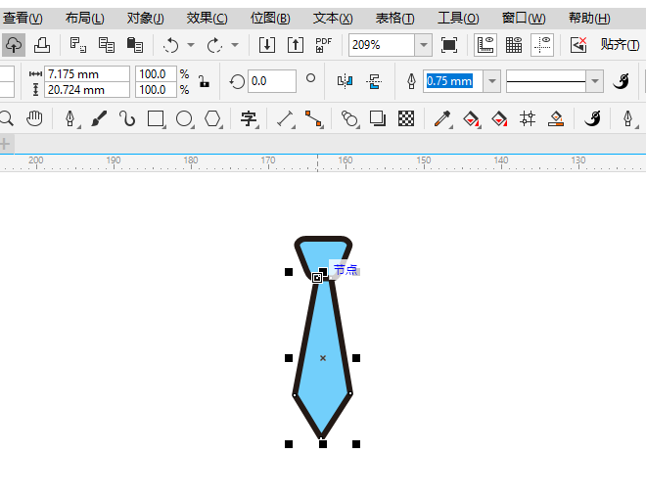Viewport: 646px width, 499px height.
Task: Select the Pen tool in toolbox
Action: 70,119
